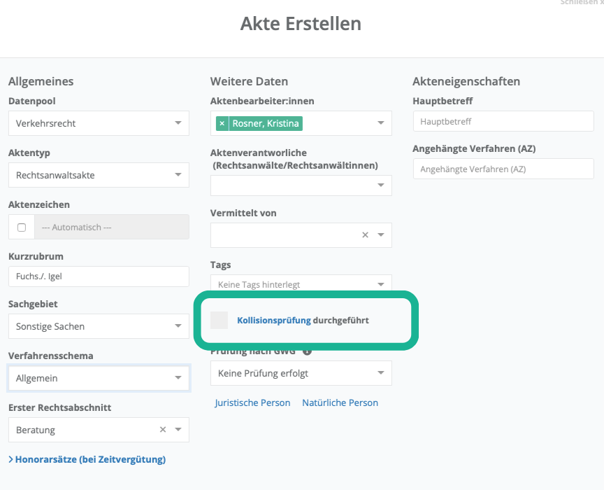Remove Rosner, Kristina tag with x icon
The image size is (604, 490).
coord(222,123)
